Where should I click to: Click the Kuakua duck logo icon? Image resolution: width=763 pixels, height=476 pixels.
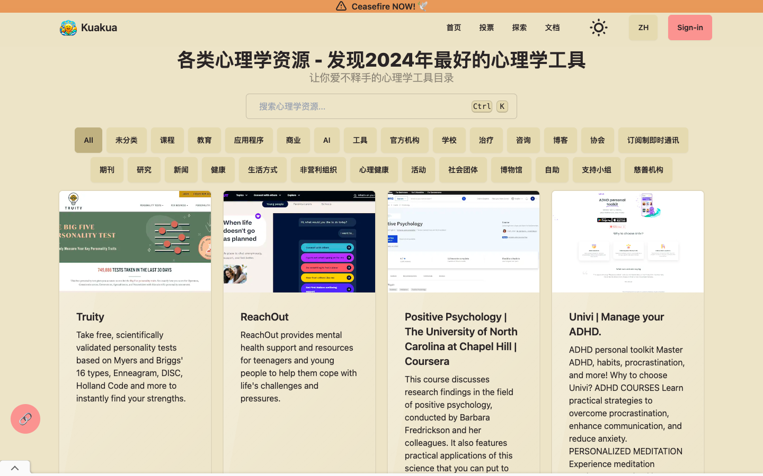pos(68,28)
